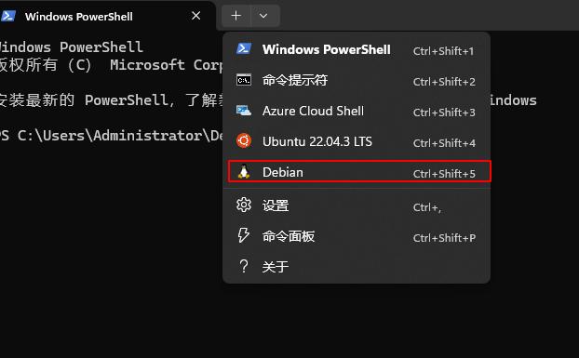Image resolution: width=579 pixels, height=358 pixels.
Task: Close the Windows PowerShell tab
Action: 196,16
